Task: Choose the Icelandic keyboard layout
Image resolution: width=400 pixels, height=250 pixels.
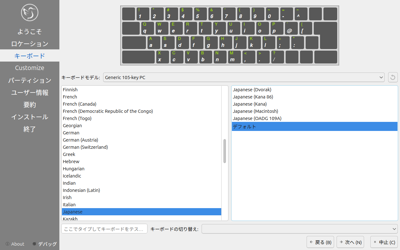Action: (x=142, y=176)
